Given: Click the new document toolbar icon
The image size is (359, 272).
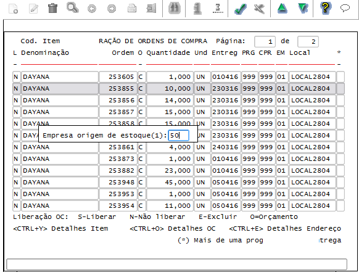Looking at the screenshot, I should point(14,9).
